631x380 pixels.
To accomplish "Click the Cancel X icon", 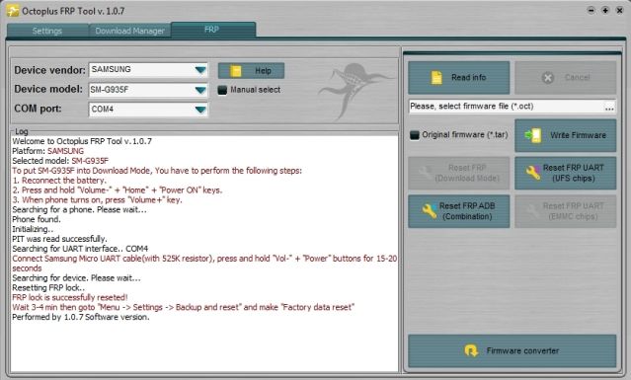I will coord(548,78).
